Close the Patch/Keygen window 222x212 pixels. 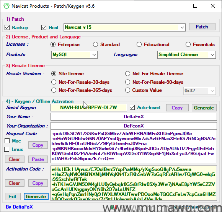tap(213, 6)
